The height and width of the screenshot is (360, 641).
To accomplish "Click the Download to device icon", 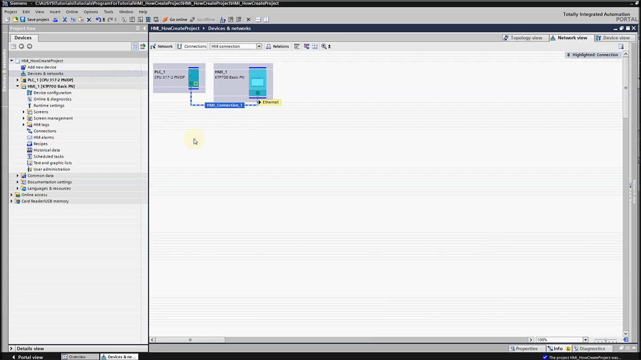I will pyautogui.click(x=132, y=19).
